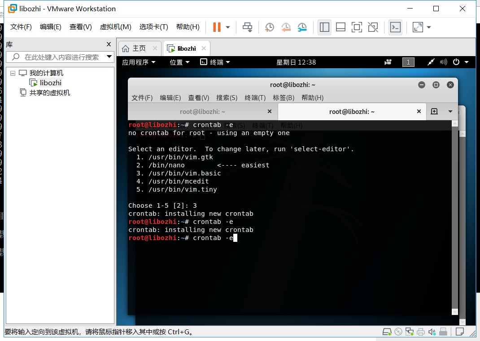The height and width of the screenshot is (341, 480).
Task: Open the 查看(V) menu in VMware menu bar
Action: click(x=80, y=27)
